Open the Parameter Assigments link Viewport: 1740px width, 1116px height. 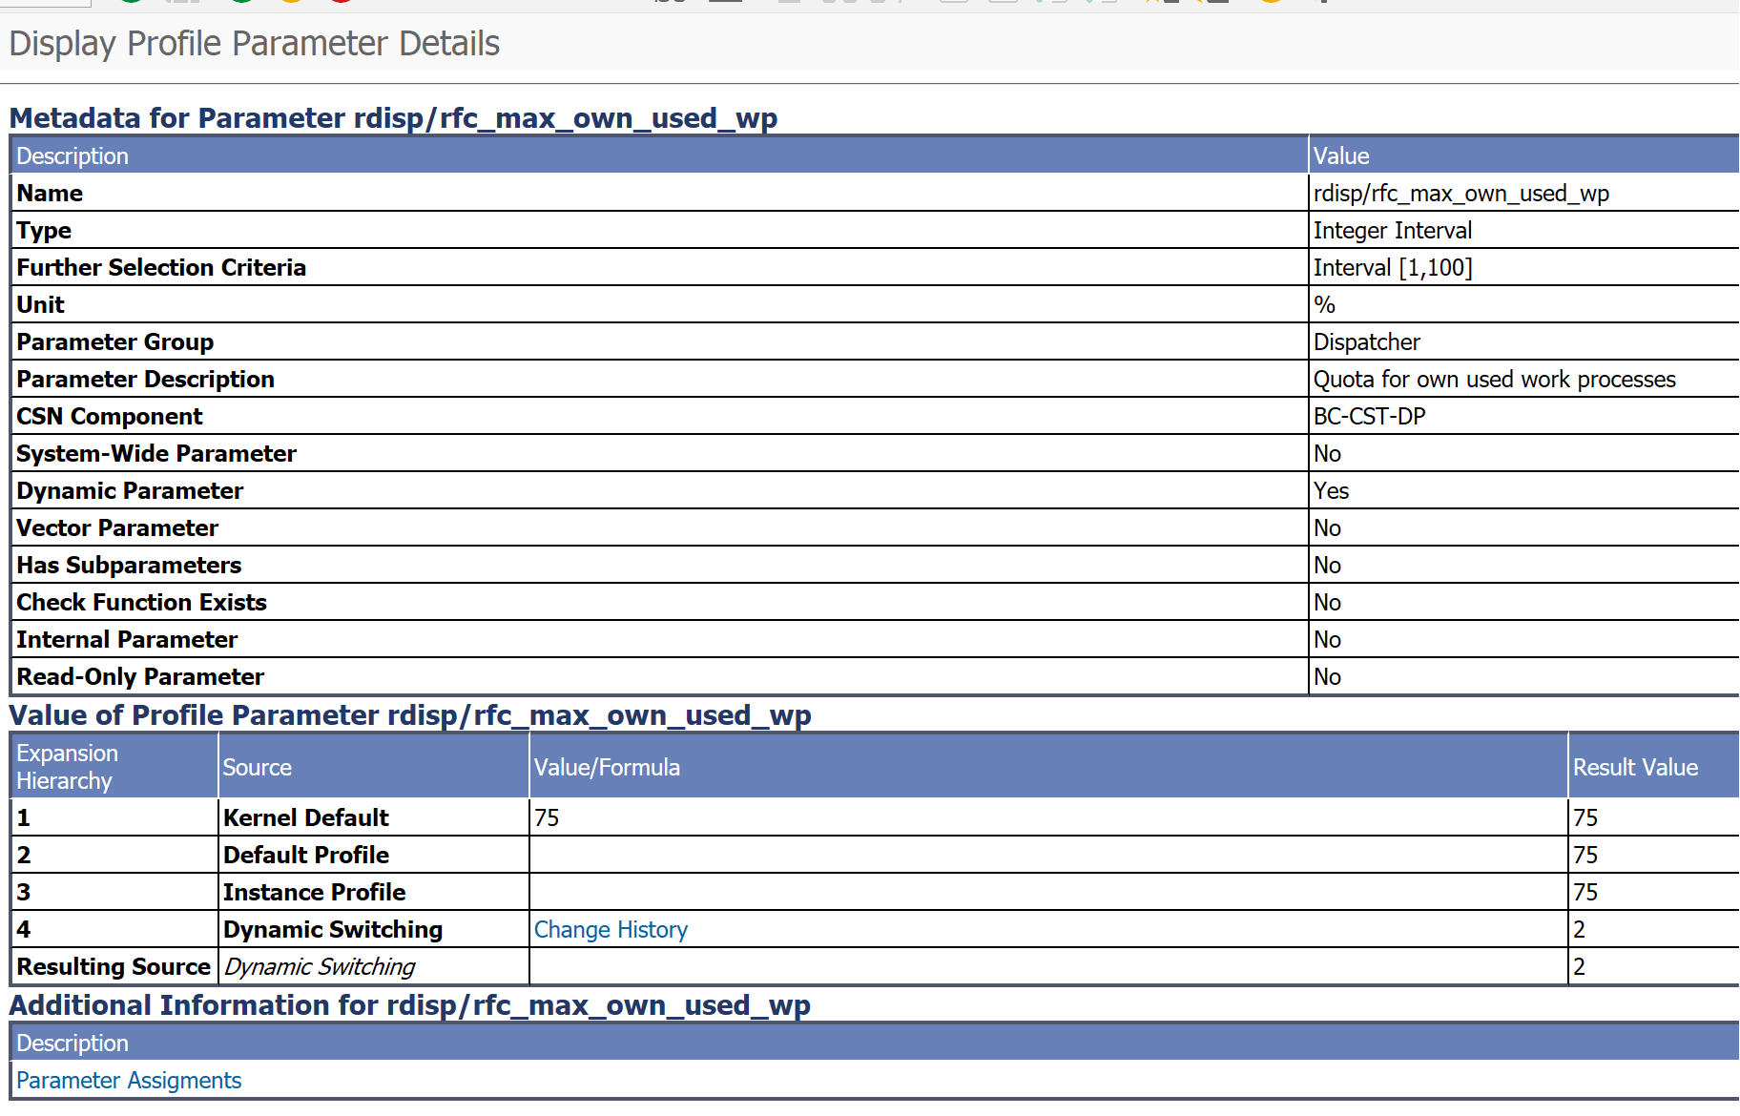(x=129, y=1080)
